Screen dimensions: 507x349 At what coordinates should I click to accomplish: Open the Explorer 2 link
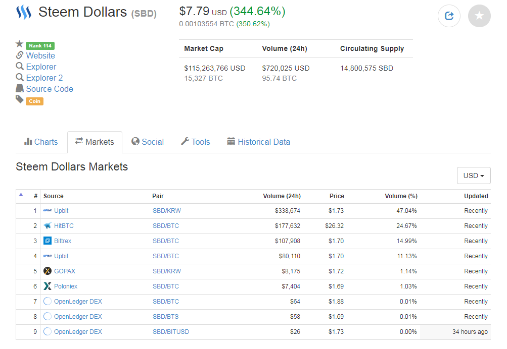coord(44,78)
